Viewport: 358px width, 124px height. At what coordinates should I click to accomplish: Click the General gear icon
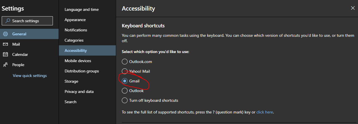[x=5, y=34]
